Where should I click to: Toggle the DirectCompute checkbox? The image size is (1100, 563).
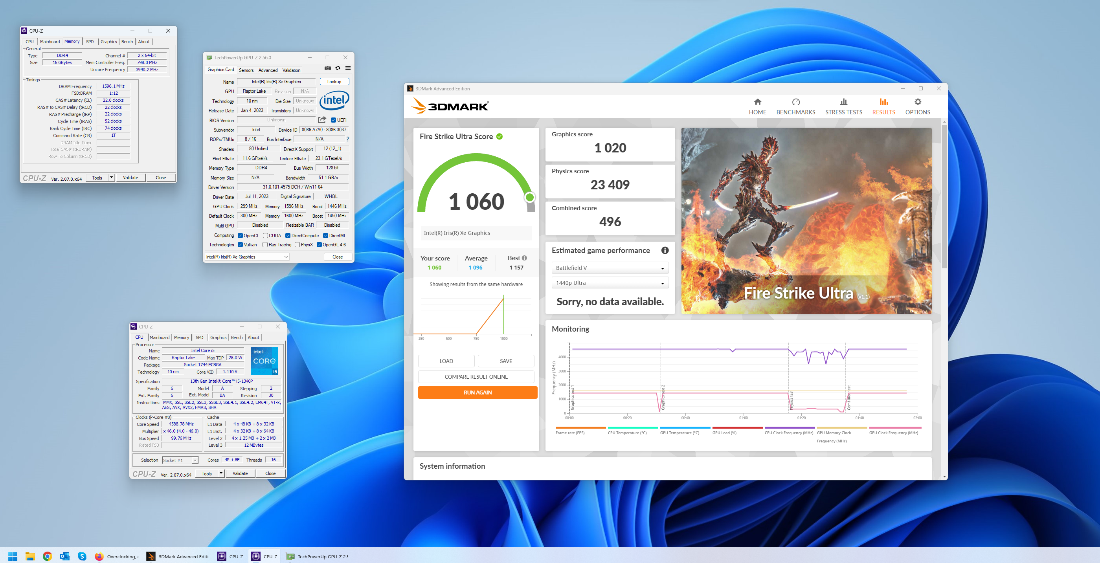[288, 236]
